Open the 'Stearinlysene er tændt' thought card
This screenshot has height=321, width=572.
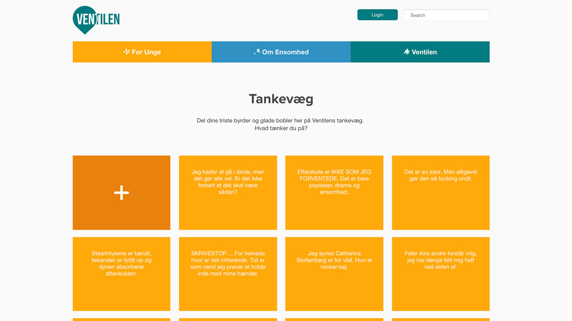(x=122, y=274)
